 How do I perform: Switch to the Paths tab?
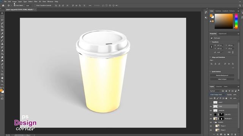pyautogui.click(x=226, y=87)
